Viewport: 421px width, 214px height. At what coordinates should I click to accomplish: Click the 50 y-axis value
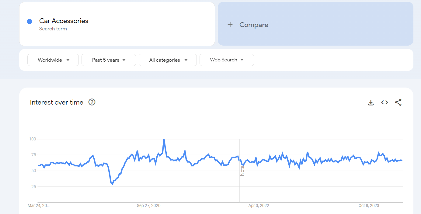point(33,171)
